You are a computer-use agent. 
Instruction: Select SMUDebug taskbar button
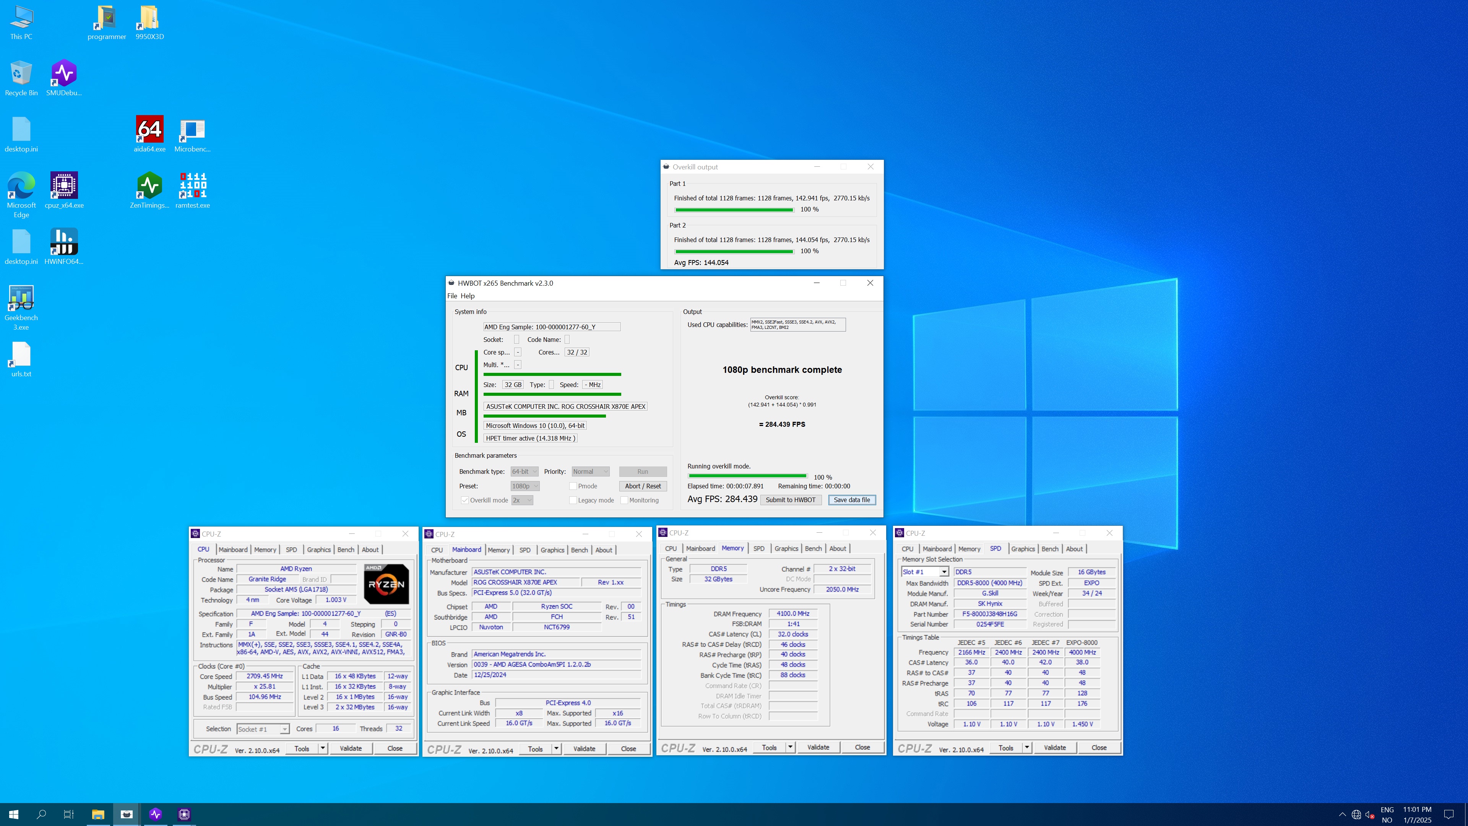pos(156,814)
